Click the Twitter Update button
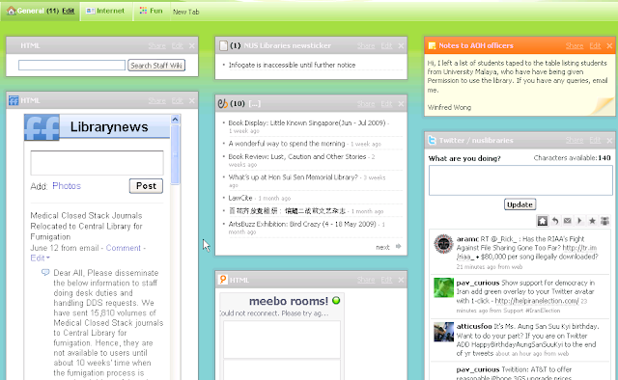Image resolution: width=618 pixels, height=380 pixels. point(520,204)
